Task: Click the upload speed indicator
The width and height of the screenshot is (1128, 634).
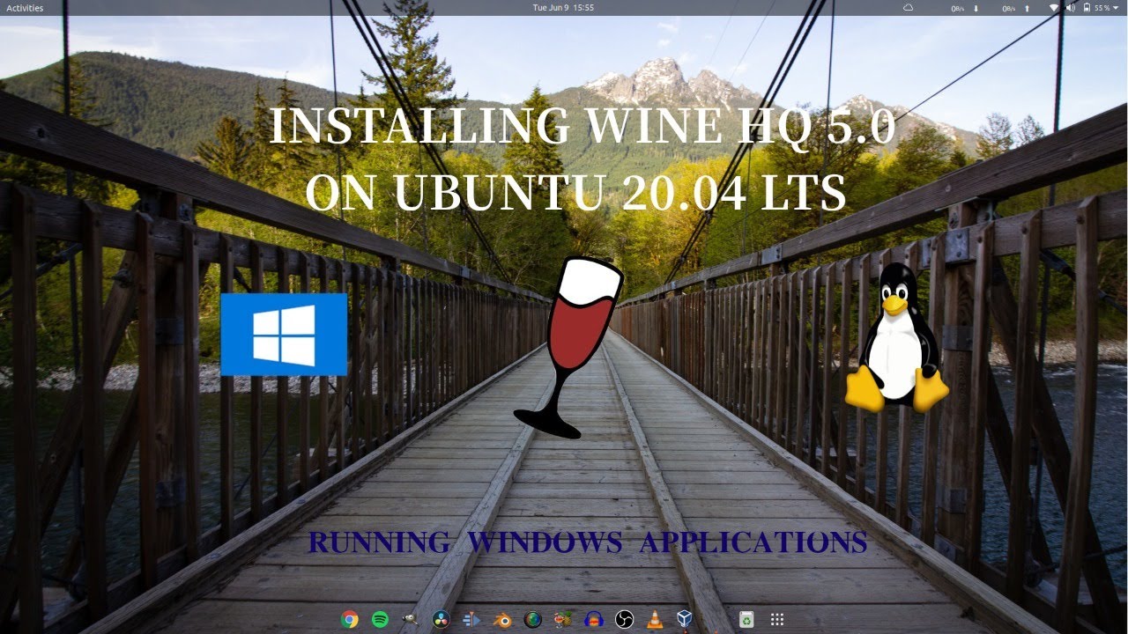Action: [x=1016, y=7]
